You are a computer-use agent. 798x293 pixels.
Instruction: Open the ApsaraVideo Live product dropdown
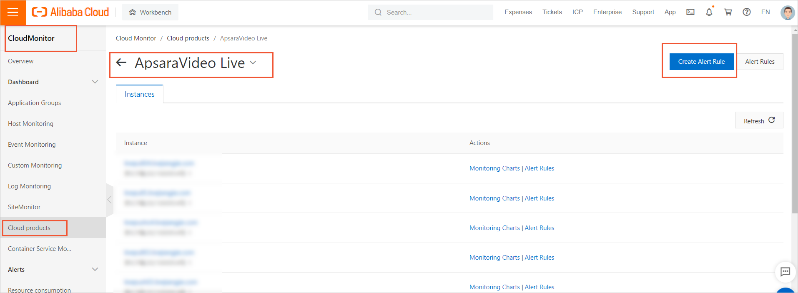[x=253, y=63]
